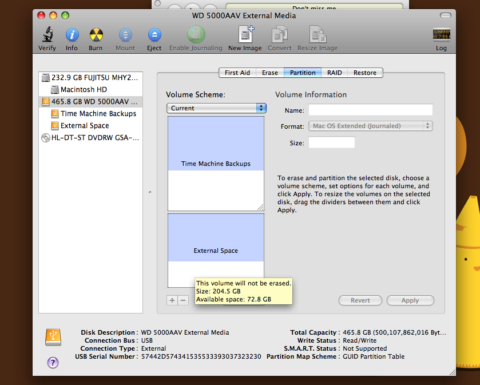The image size is (480, 385).
Task: Click the Total Capacity 465.8 GB value
Action: (394, 332)
